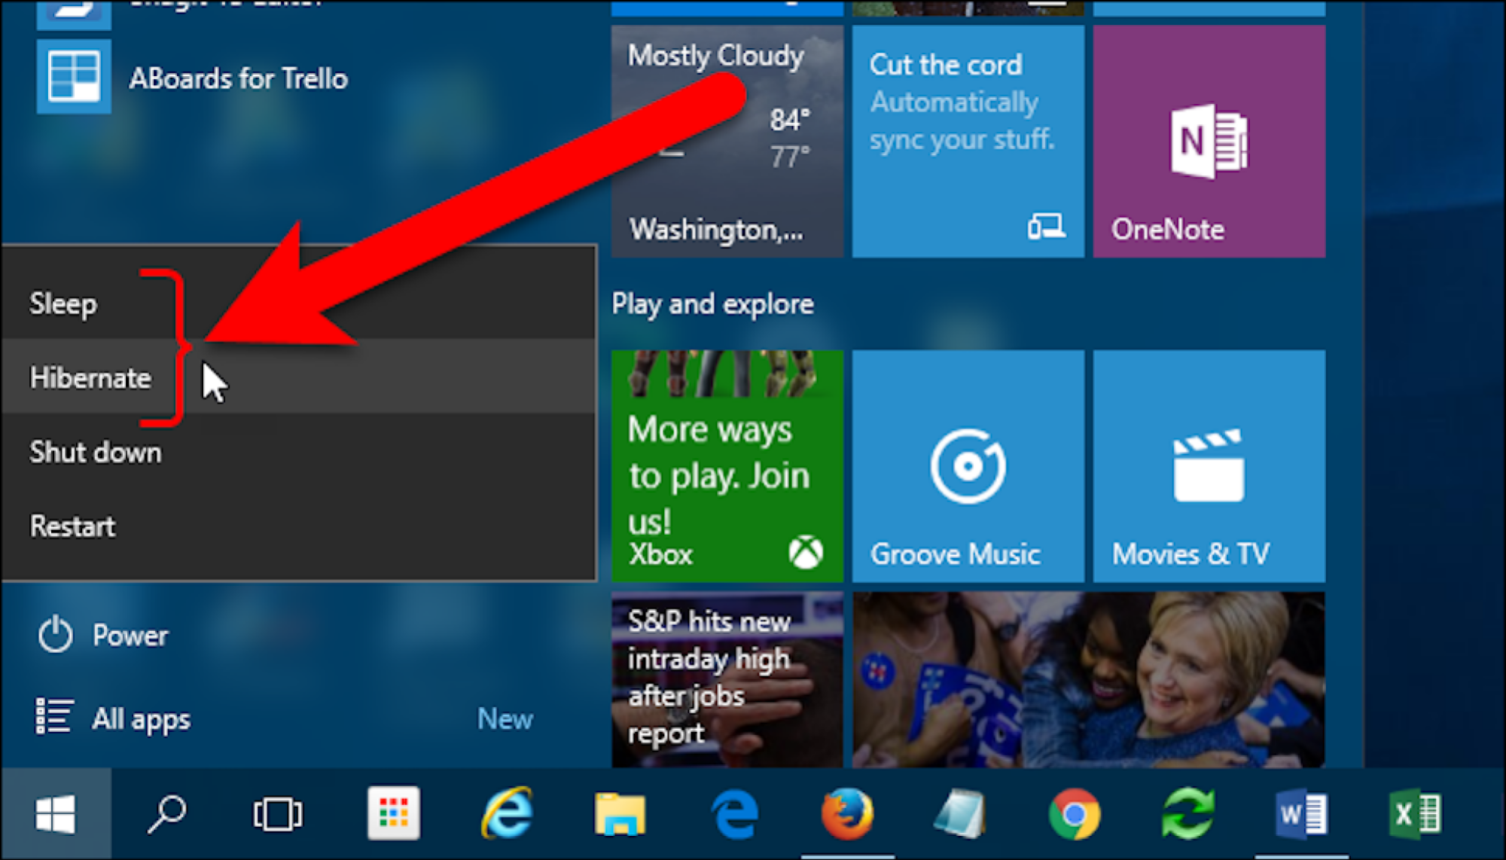Open the colorful grid app on taskbar
1506x860 pixels.
[x=393, y=813]
